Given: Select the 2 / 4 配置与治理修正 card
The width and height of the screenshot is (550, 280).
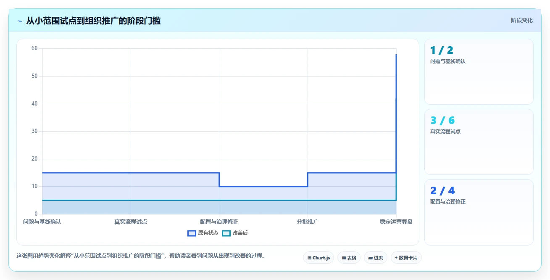Looking at the screenshot, I should tap(479, 212).
